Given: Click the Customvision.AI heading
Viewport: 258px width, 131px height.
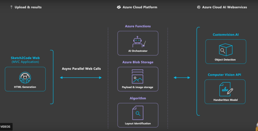Looking at the screenshot, I should (225, 35).
